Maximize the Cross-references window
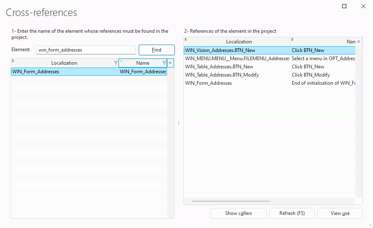 (344, 6)
